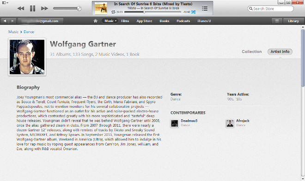
Task: Select the Collection tab
Action: [252, 52]
